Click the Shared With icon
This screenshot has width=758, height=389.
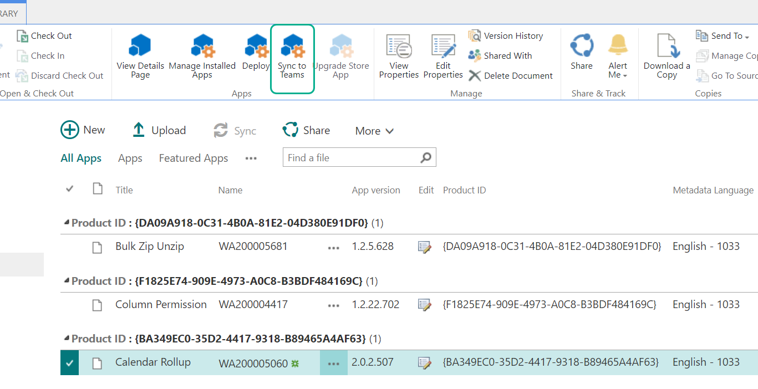tap(475, 56)
